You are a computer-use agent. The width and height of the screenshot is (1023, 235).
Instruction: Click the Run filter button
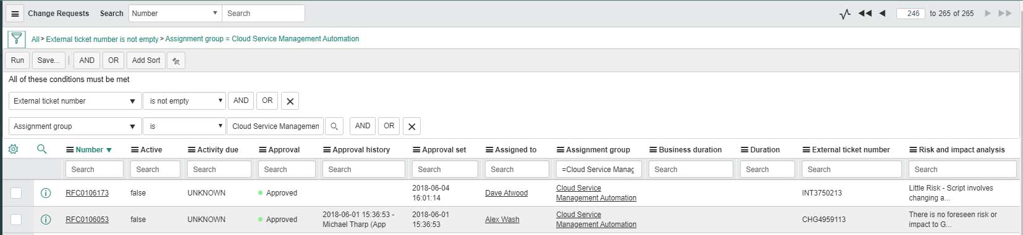(17, 60)
